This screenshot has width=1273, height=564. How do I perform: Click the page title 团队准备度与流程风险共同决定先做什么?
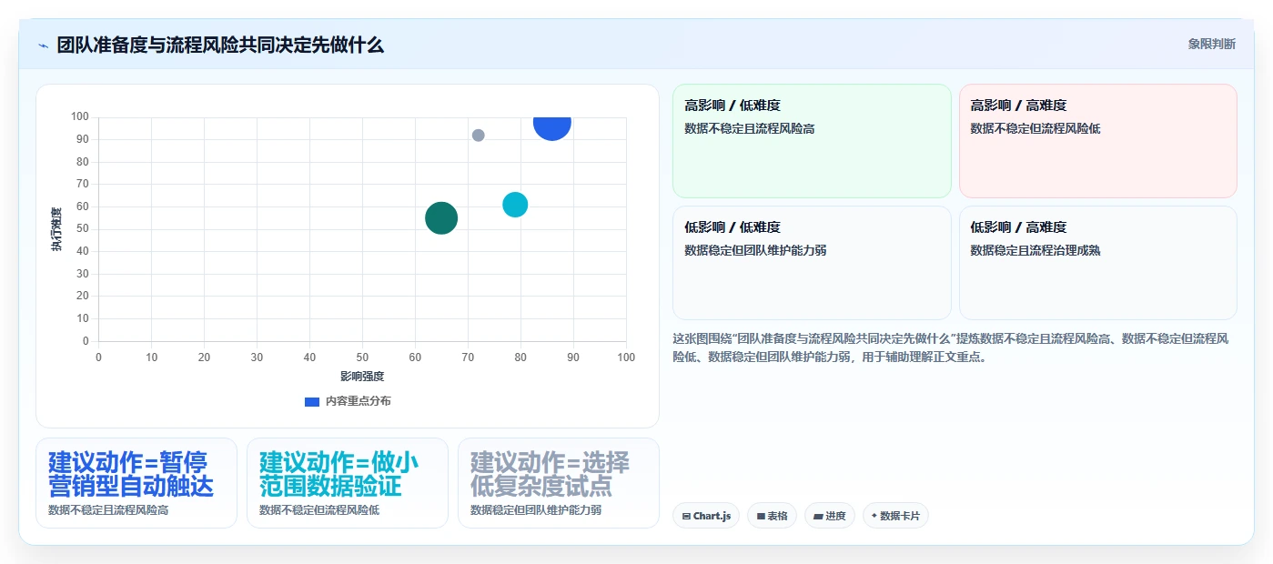tap(220, 45)
